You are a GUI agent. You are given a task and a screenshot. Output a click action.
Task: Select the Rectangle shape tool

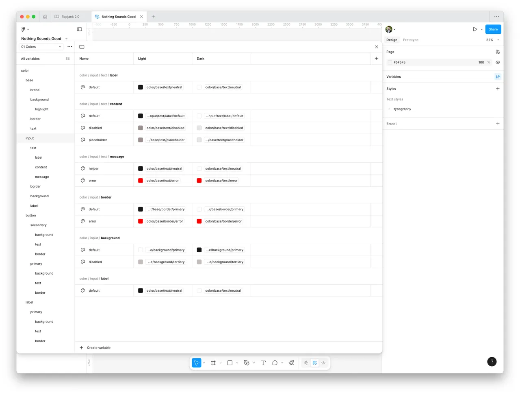(230, 363)
